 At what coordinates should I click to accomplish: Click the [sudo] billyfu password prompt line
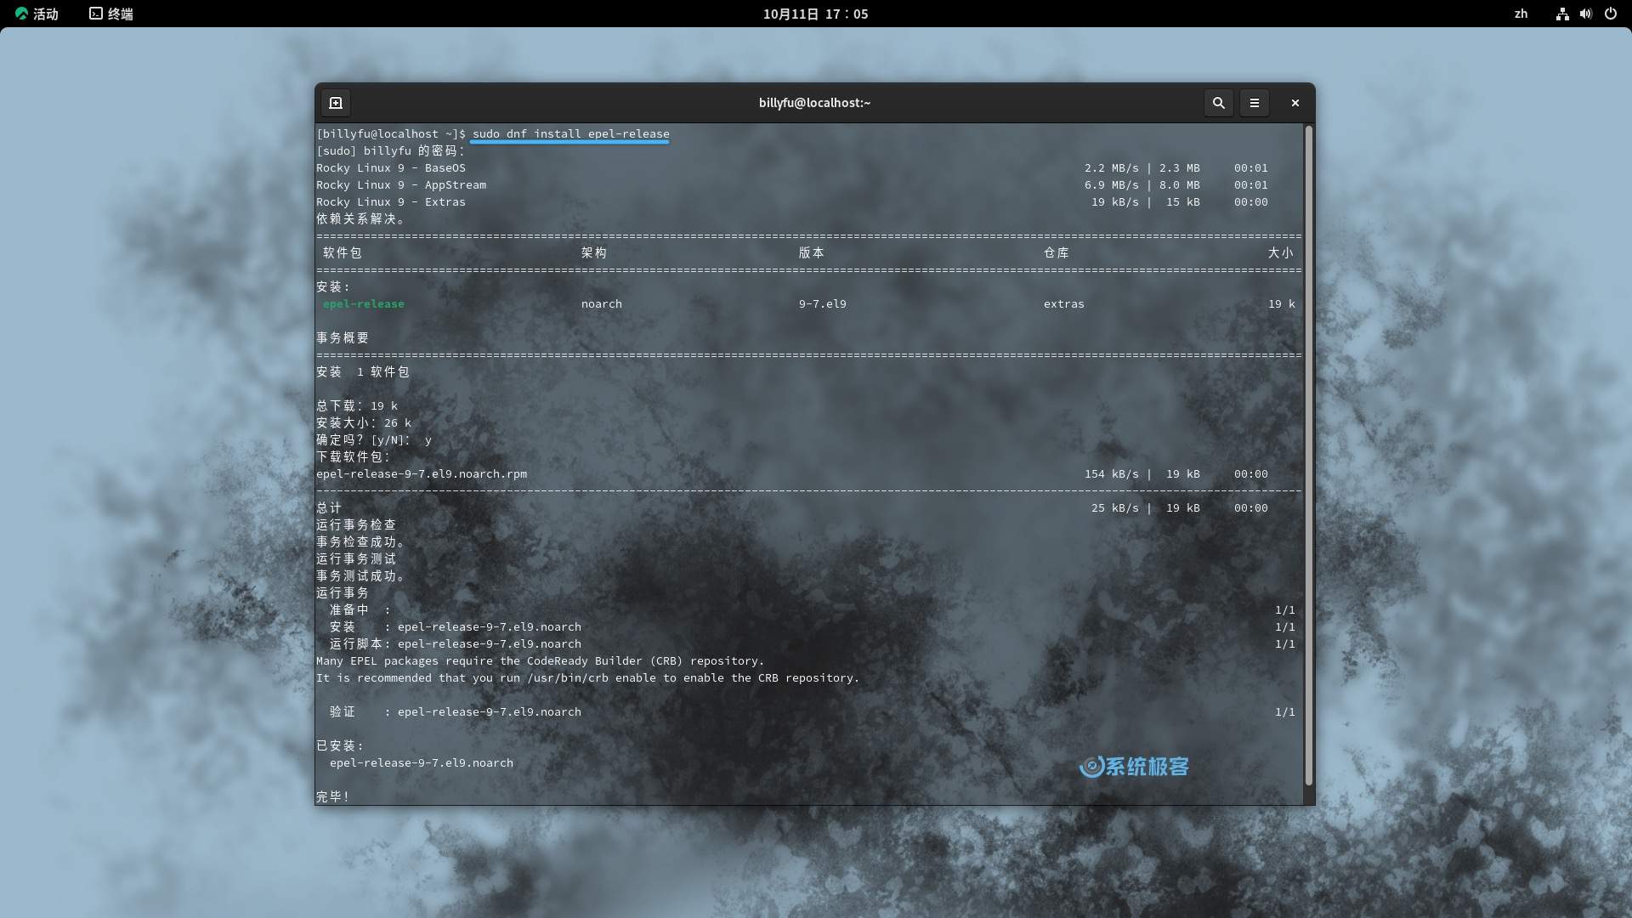[x=391, y=151]
